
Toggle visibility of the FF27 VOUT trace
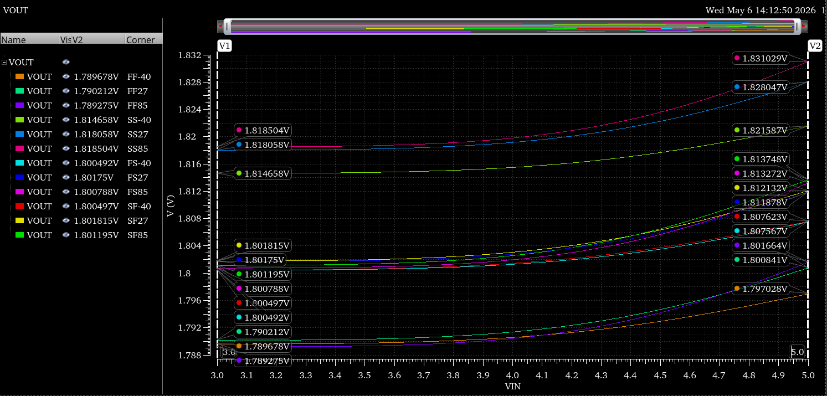pos(66,91)
